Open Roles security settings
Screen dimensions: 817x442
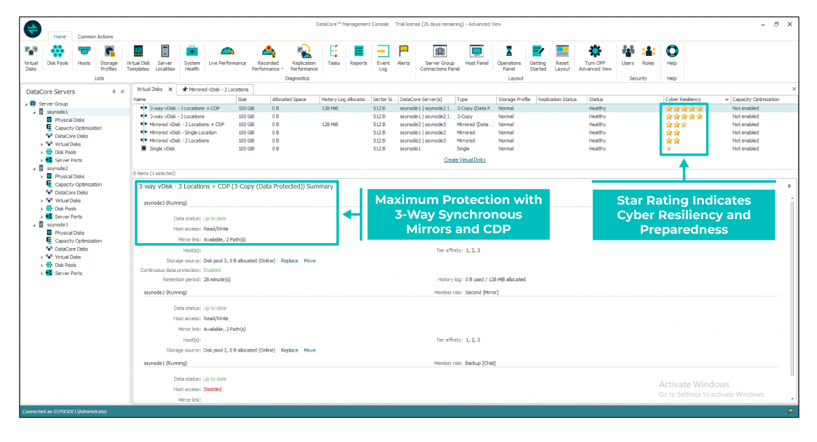tap(648, 55)
